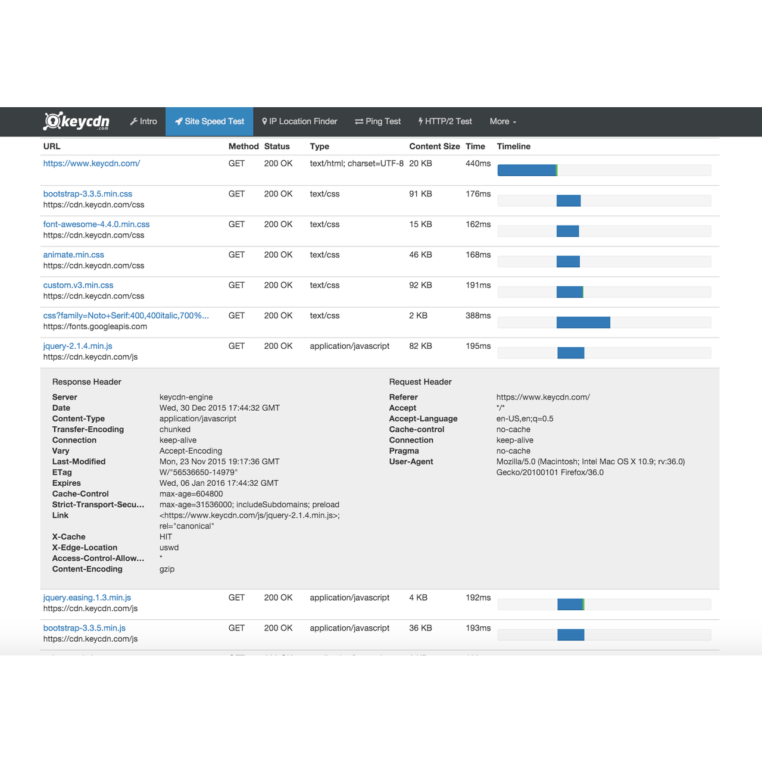This screenshot has height=762, width=762.
Task: Click the Google Fonts Noto+Serif css link
Action: (x=126, y=316)
